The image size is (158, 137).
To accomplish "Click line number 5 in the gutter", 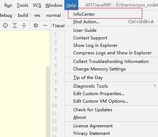I will coord(55,66).
